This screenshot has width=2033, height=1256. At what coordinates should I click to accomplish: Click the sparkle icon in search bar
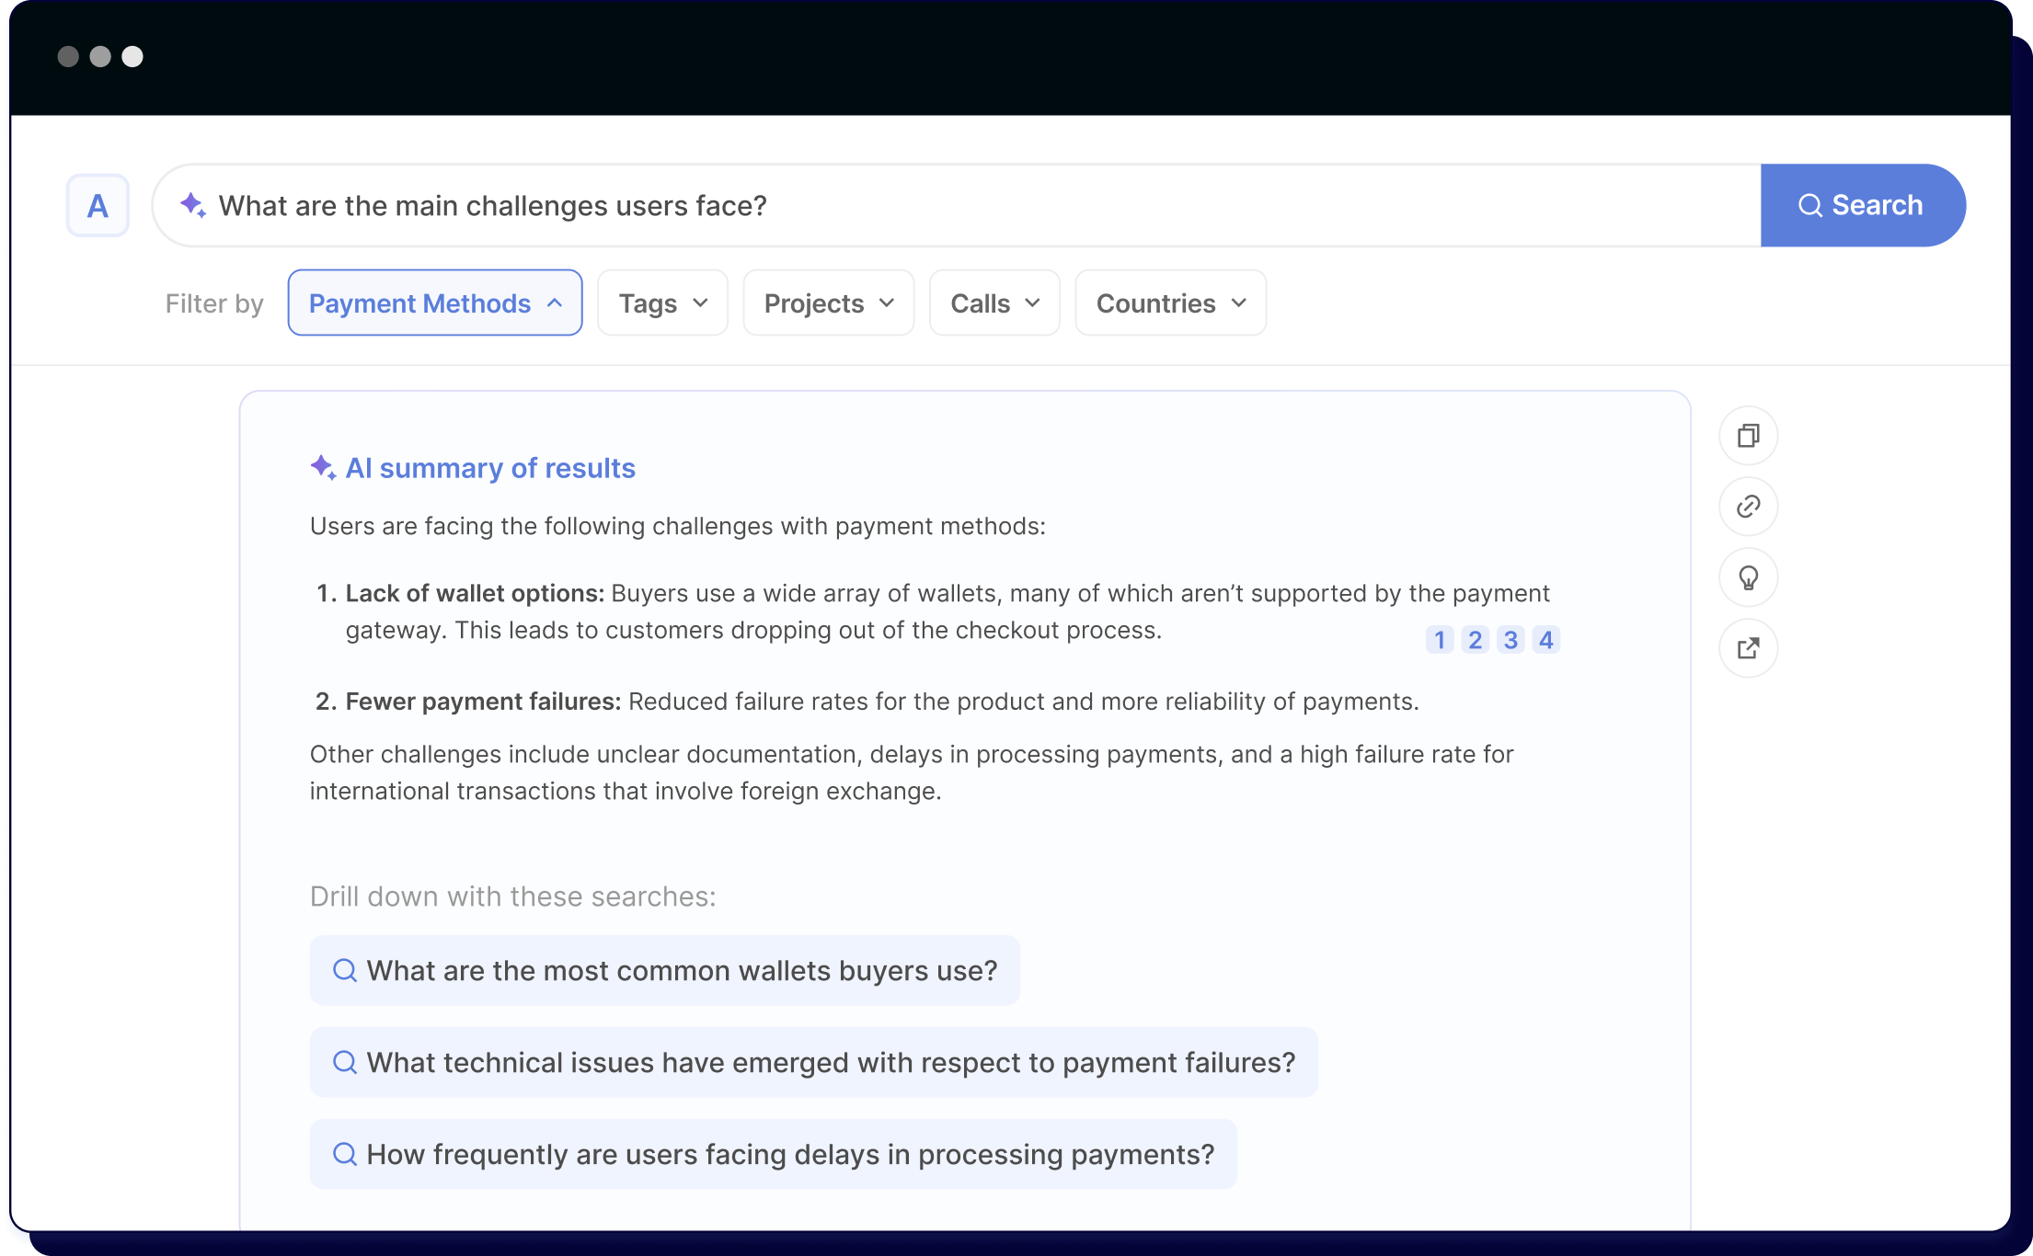point(192,205)
